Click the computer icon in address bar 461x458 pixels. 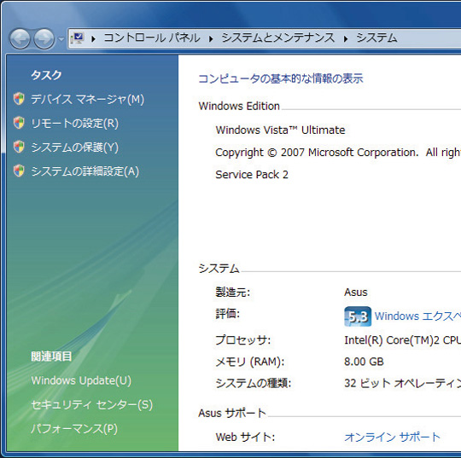[78, 38]
